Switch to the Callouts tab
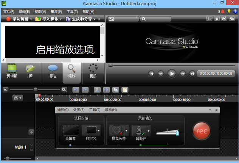 coord(53,71)
